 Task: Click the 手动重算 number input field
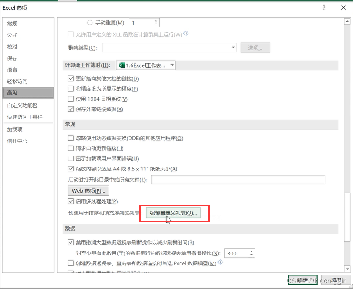click(x=141, y=23)
